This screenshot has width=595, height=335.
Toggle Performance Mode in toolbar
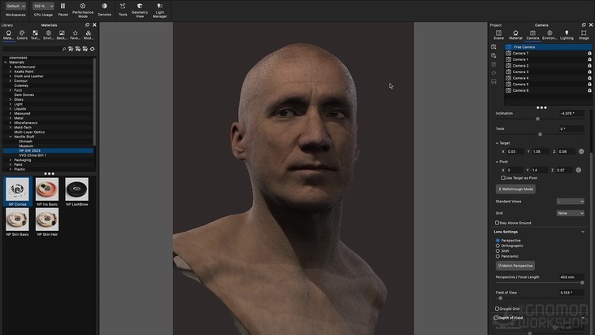click(x=83, y=10)
